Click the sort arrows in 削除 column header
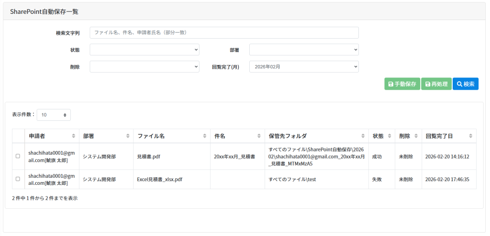This screenshot has height=236, width=490. point(416,136)
